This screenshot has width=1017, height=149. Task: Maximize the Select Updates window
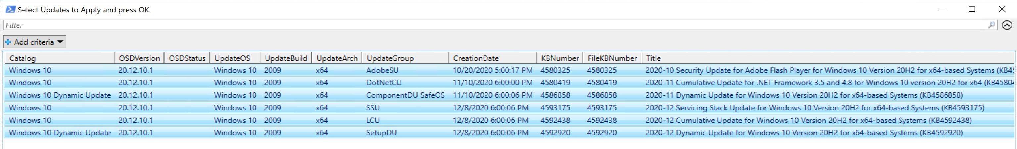point(972,9)
